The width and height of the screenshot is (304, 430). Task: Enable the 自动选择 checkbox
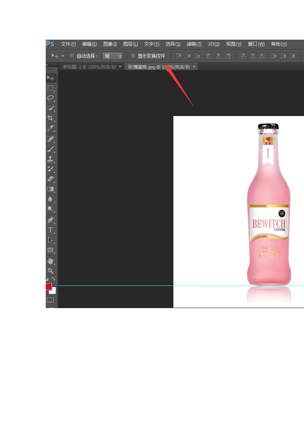click(x=72, y=56)
